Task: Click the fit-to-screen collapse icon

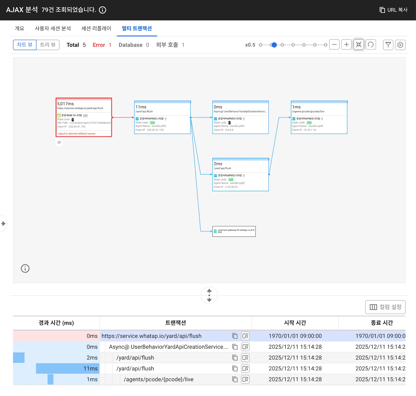Action: tap(359, 45)
